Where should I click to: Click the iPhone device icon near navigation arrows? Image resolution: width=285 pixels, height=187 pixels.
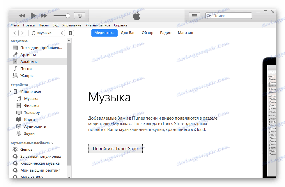70,33
